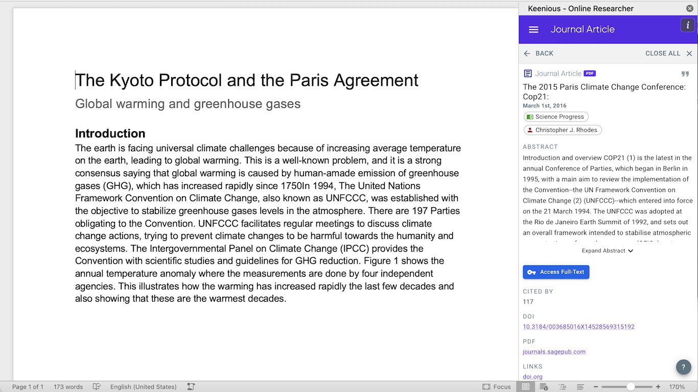Image resolution: width=698 pixels, height=392 pixels.
Task: Expand the abstract text
Action: coord(608,251)
